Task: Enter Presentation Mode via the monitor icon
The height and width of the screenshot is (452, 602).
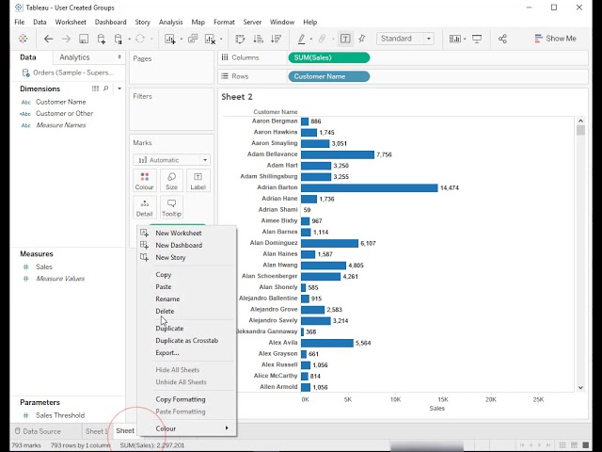Action: click(477, 39)
